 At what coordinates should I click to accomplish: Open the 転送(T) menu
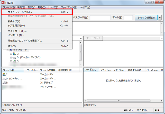point(42,7)
